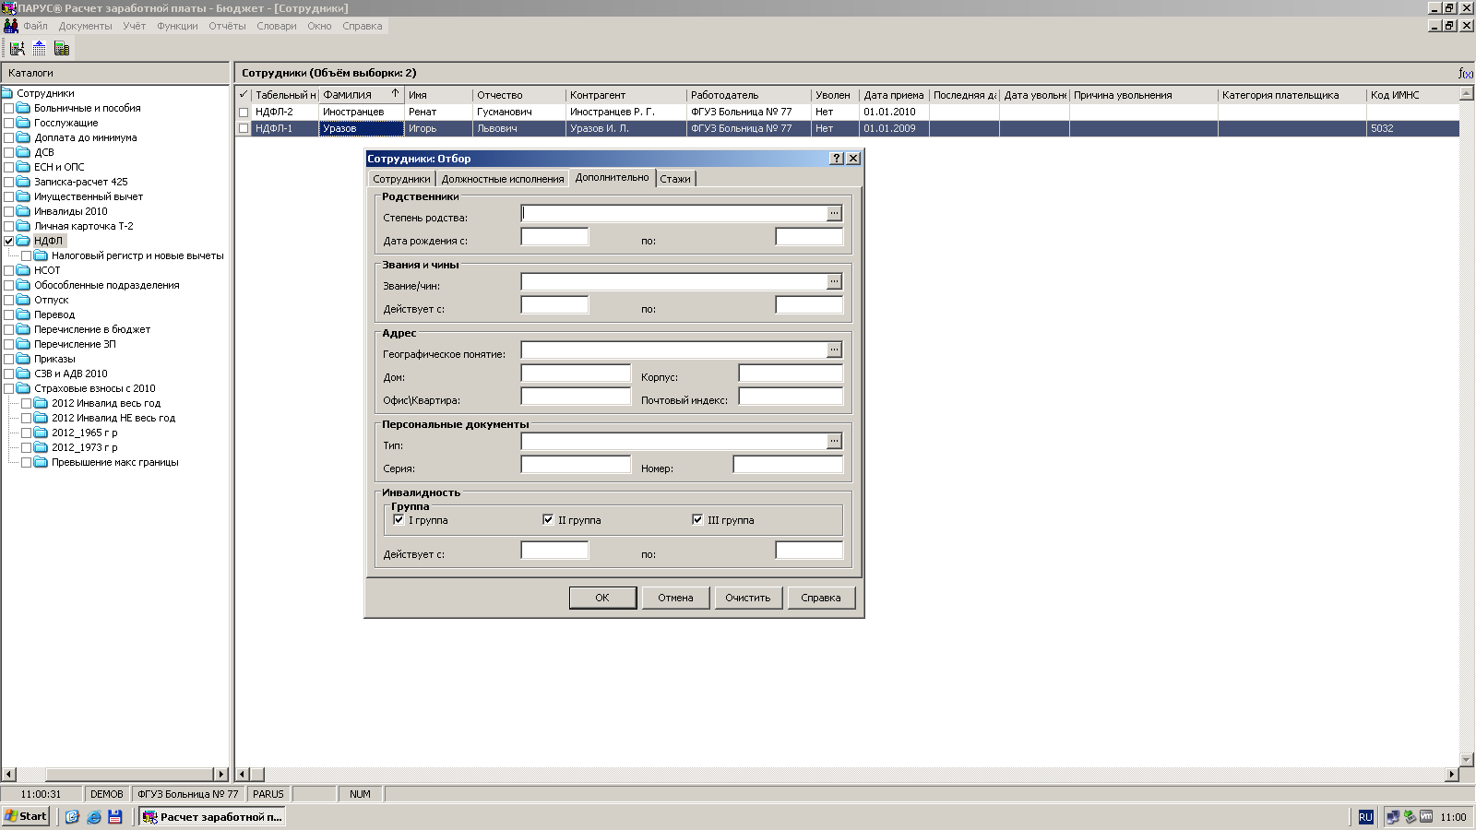Click the RU language indicator in tray
1476x830 pixels.
(x=1365, y=817)
